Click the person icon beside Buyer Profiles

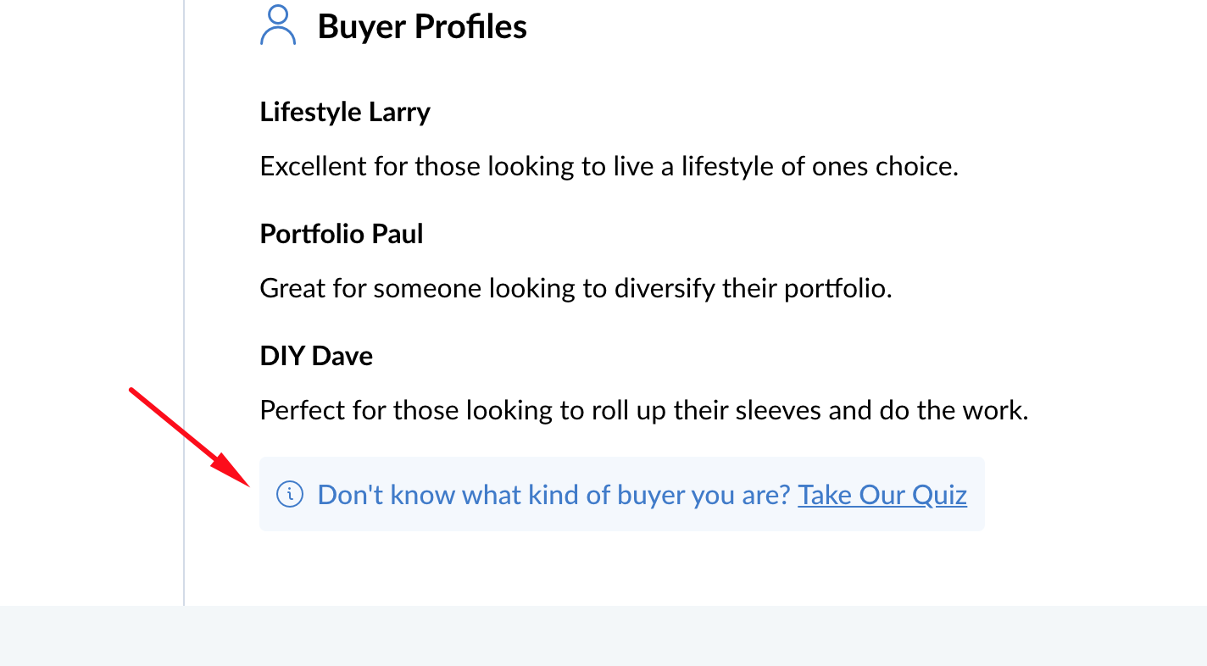pyautogui.click(x=278, y=25)
